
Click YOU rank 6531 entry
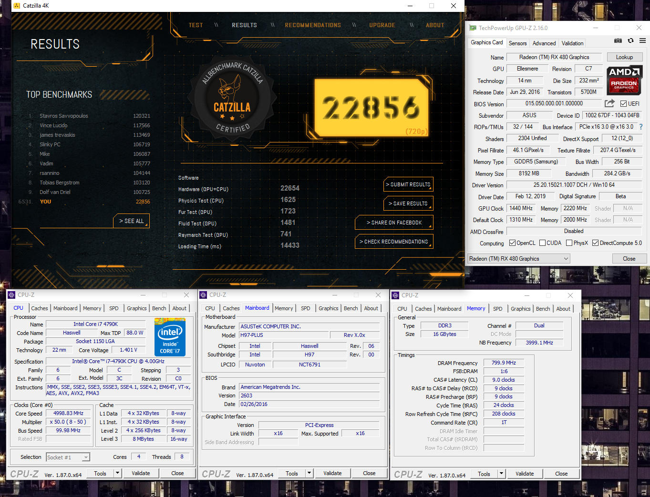tap(84, 202)
